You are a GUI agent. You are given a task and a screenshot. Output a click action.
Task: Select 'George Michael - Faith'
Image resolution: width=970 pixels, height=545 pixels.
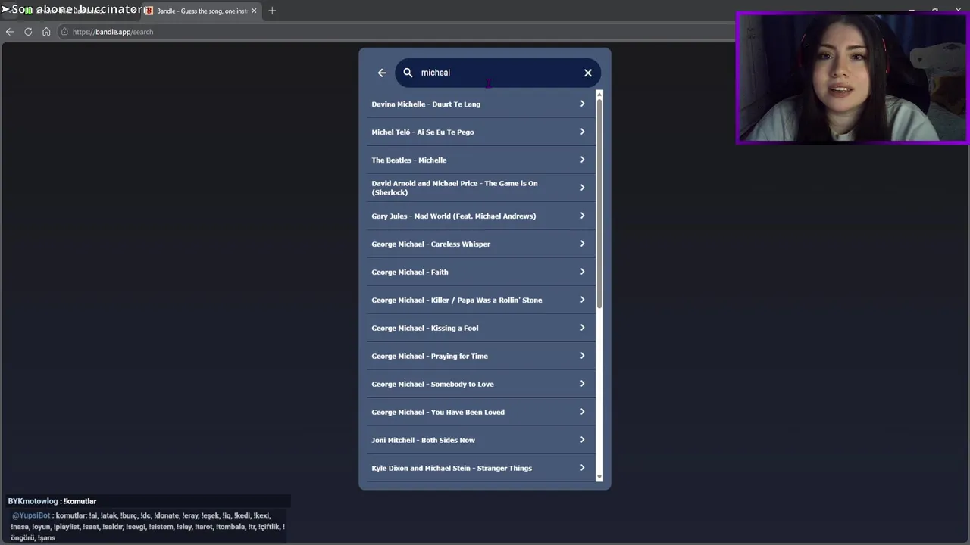pyautogui.click(x=480, y=272)
